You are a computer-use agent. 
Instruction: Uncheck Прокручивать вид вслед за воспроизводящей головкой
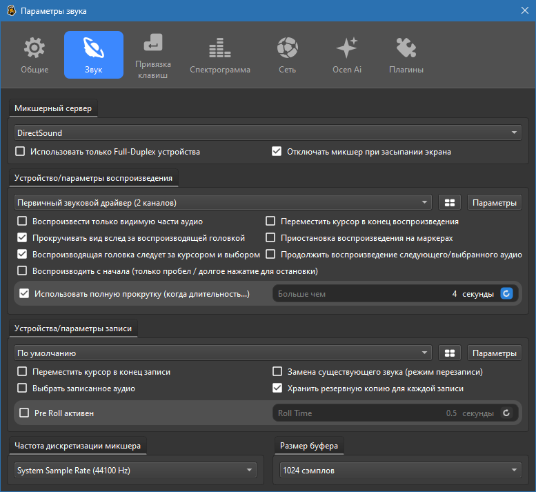[22, 237]
